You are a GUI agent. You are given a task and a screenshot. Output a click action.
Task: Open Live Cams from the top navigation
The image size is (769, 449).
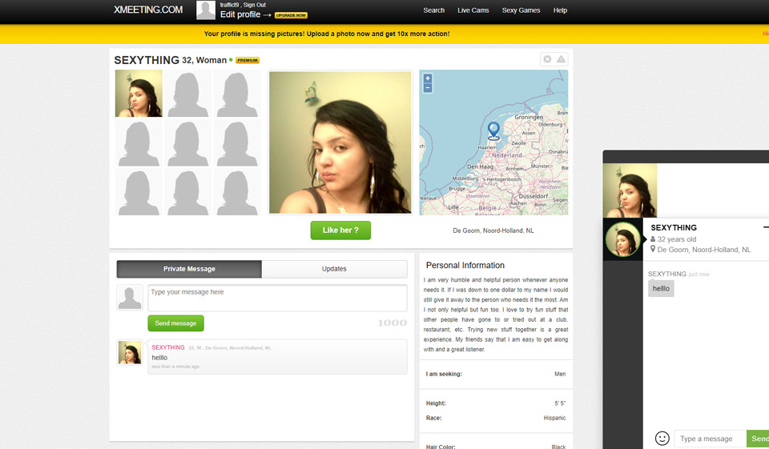pos(475,10)
